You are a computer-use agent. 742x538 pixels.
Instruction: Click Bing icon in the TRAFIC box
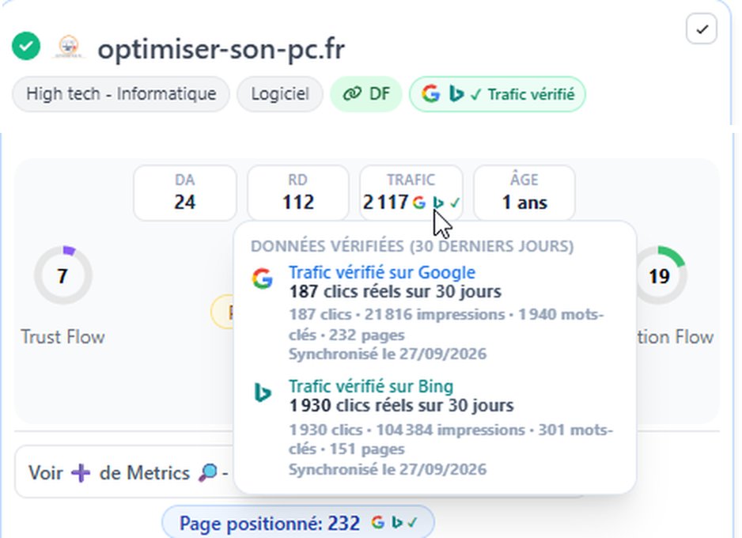[x=438, y=203]
